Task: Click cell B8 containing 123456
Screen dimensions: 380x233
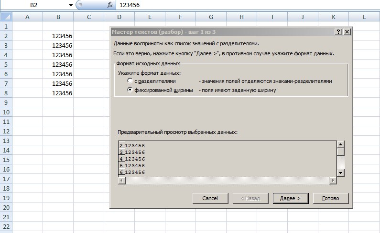Action: (58, 93)
